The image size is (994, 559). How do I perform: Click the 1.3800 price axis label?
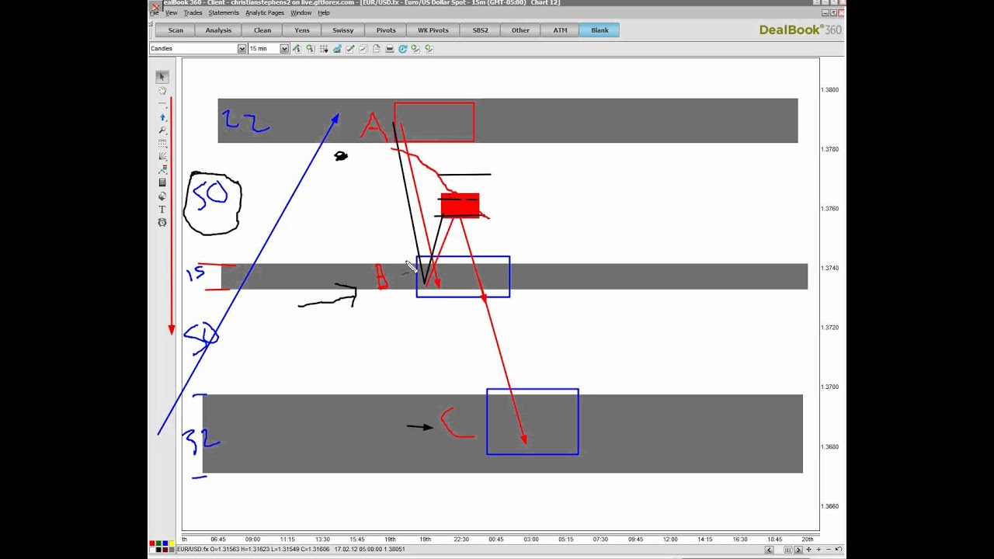(829, 90)
